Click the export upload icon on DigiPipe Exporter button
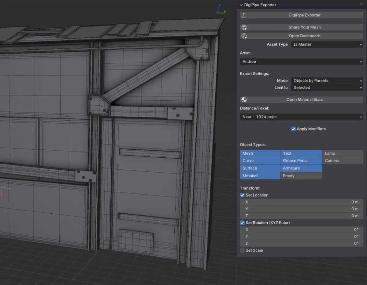The image size is (367, 285). click(x=244, y=15)
